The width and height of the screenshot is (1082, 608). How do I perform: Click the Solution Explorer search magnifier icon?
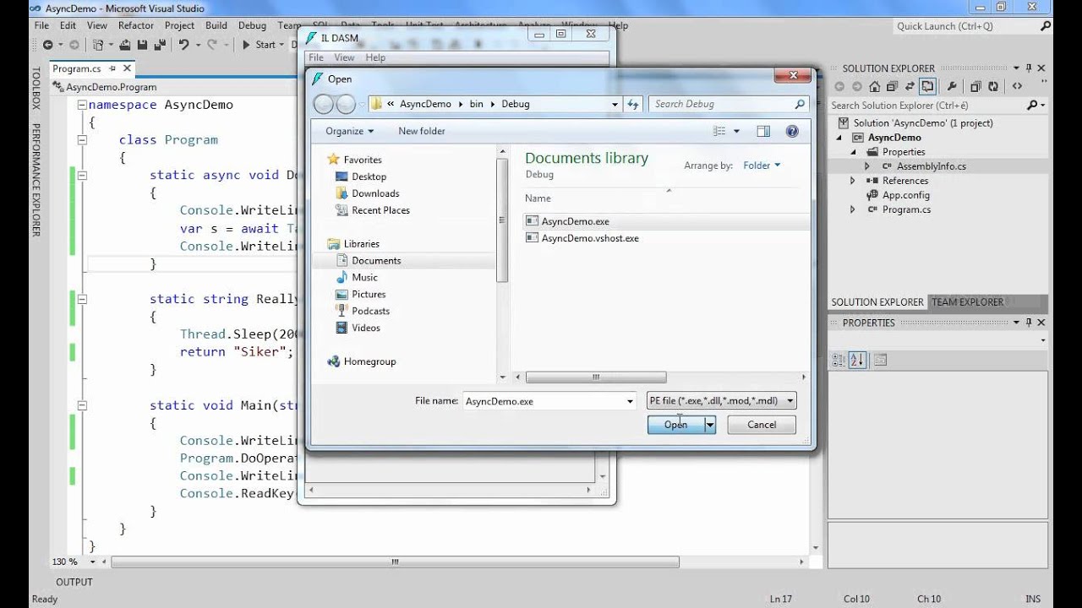pyautogui.click(x=1032, y=106)
